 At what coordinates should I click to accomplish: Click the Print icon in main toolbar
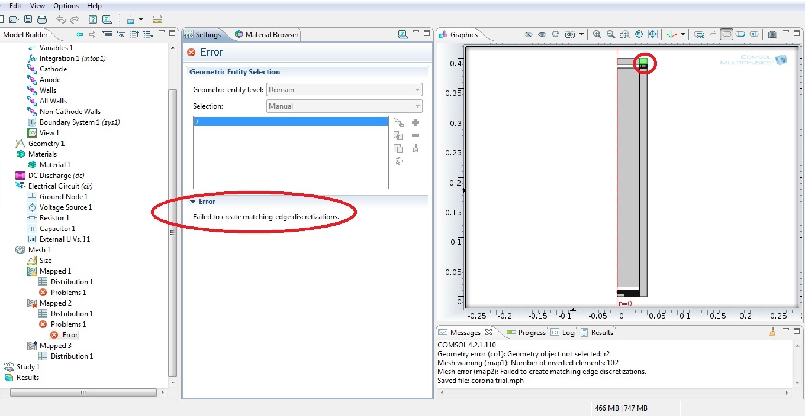[x=42, y=19]
